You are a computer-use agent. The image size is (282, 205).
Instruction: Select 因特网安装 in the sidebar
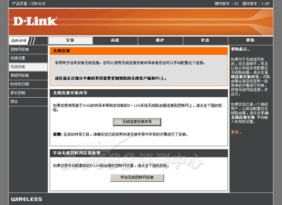pos(28,50)
